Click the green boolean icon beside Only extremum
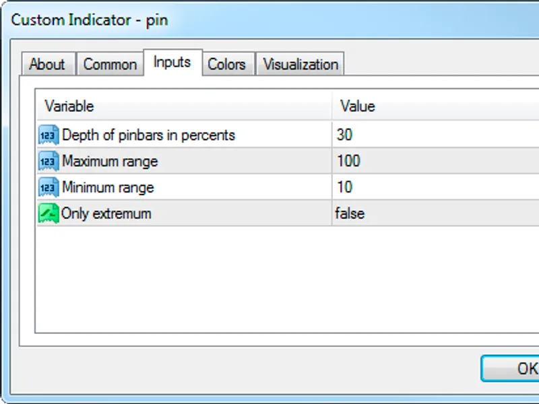Image resolution: width=539 pixels, height=404 pixels. [49, 213]
